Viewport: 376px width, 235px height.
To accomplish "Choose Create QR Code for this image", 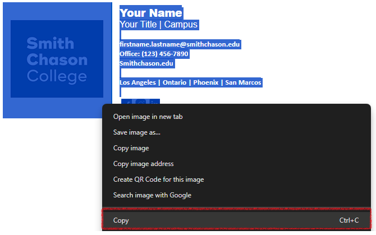I will [236, 179].
